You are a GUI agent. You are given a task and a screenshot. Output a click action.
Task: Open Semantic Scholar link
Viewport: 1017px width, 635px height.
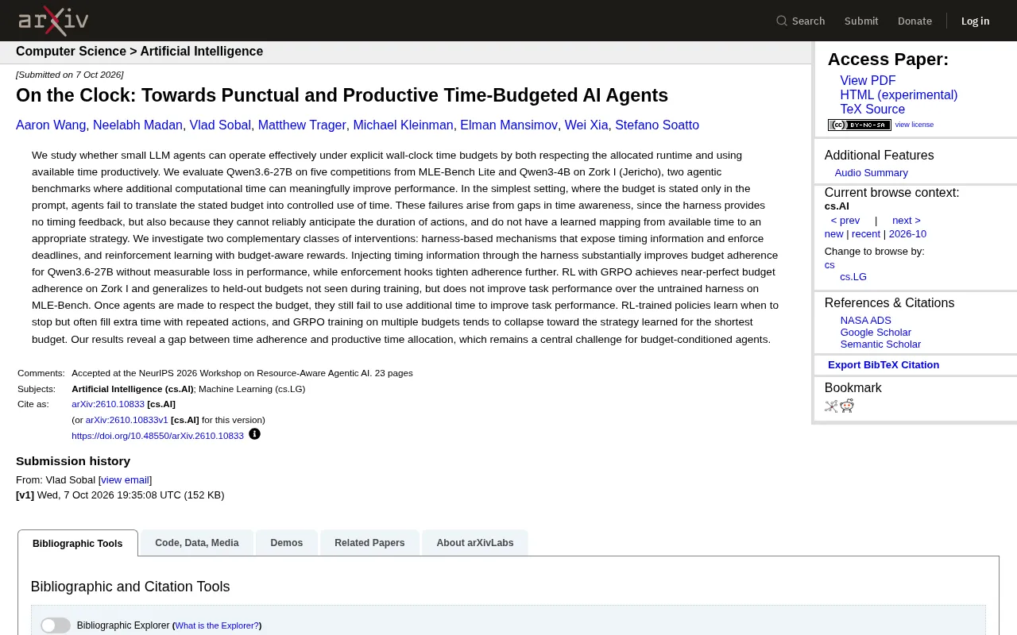880,344
